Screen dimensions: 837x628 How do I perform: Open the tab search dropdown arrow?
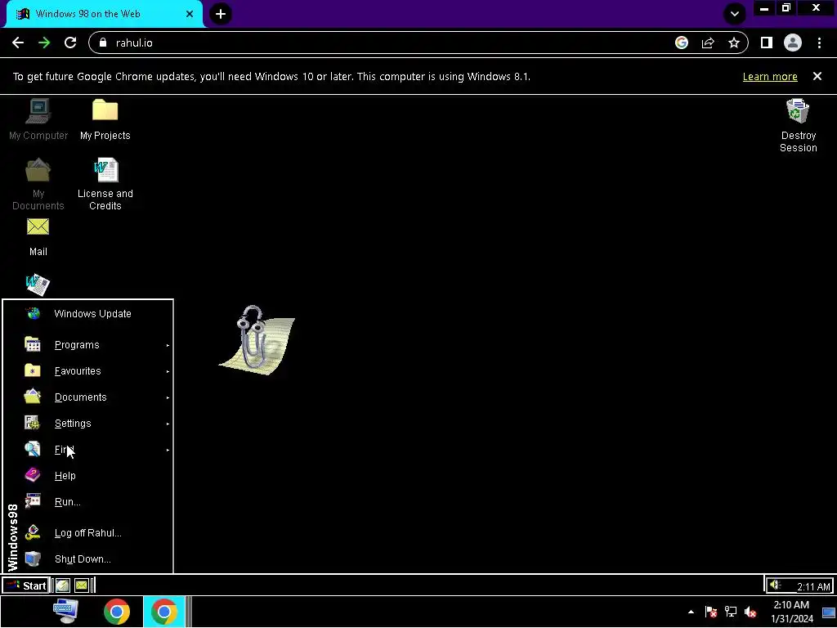735,14
